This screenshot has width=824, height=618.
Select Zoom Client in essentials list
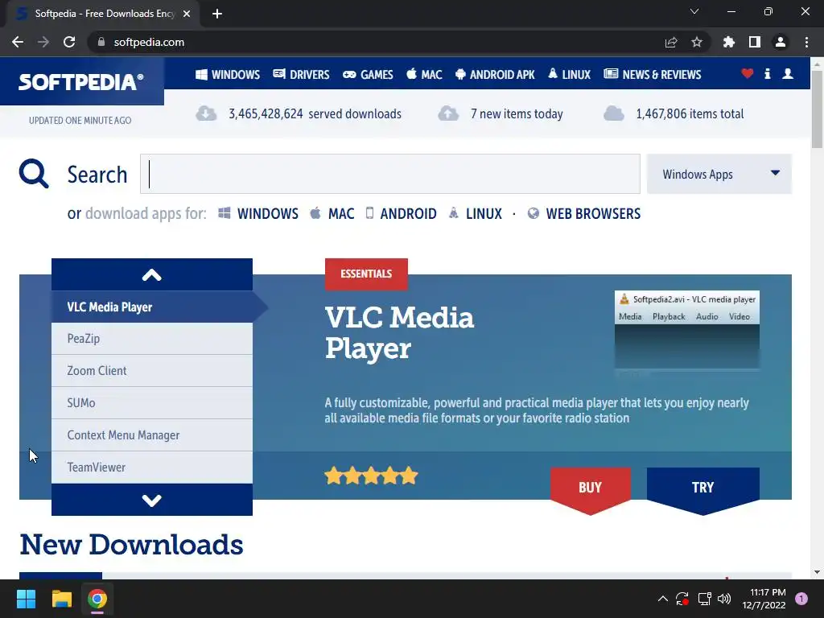click(x=152, y=371)
